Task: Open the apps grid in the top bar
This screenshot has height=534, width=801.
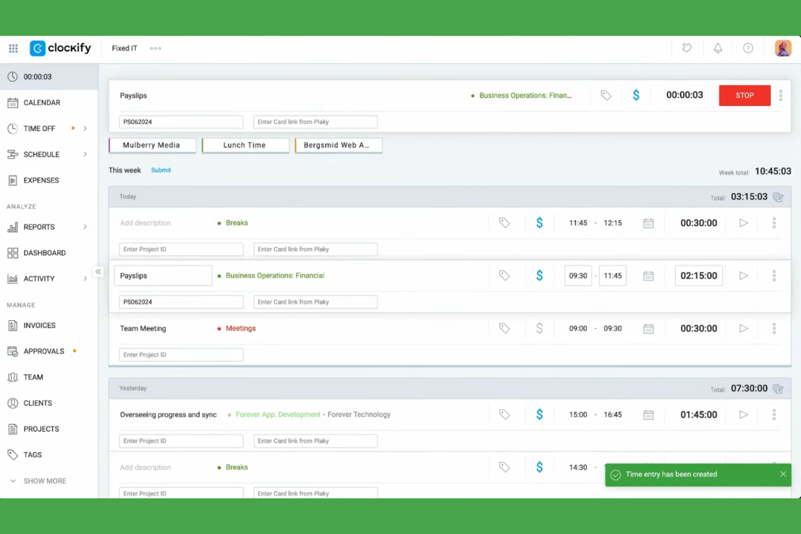Action: 13,48
